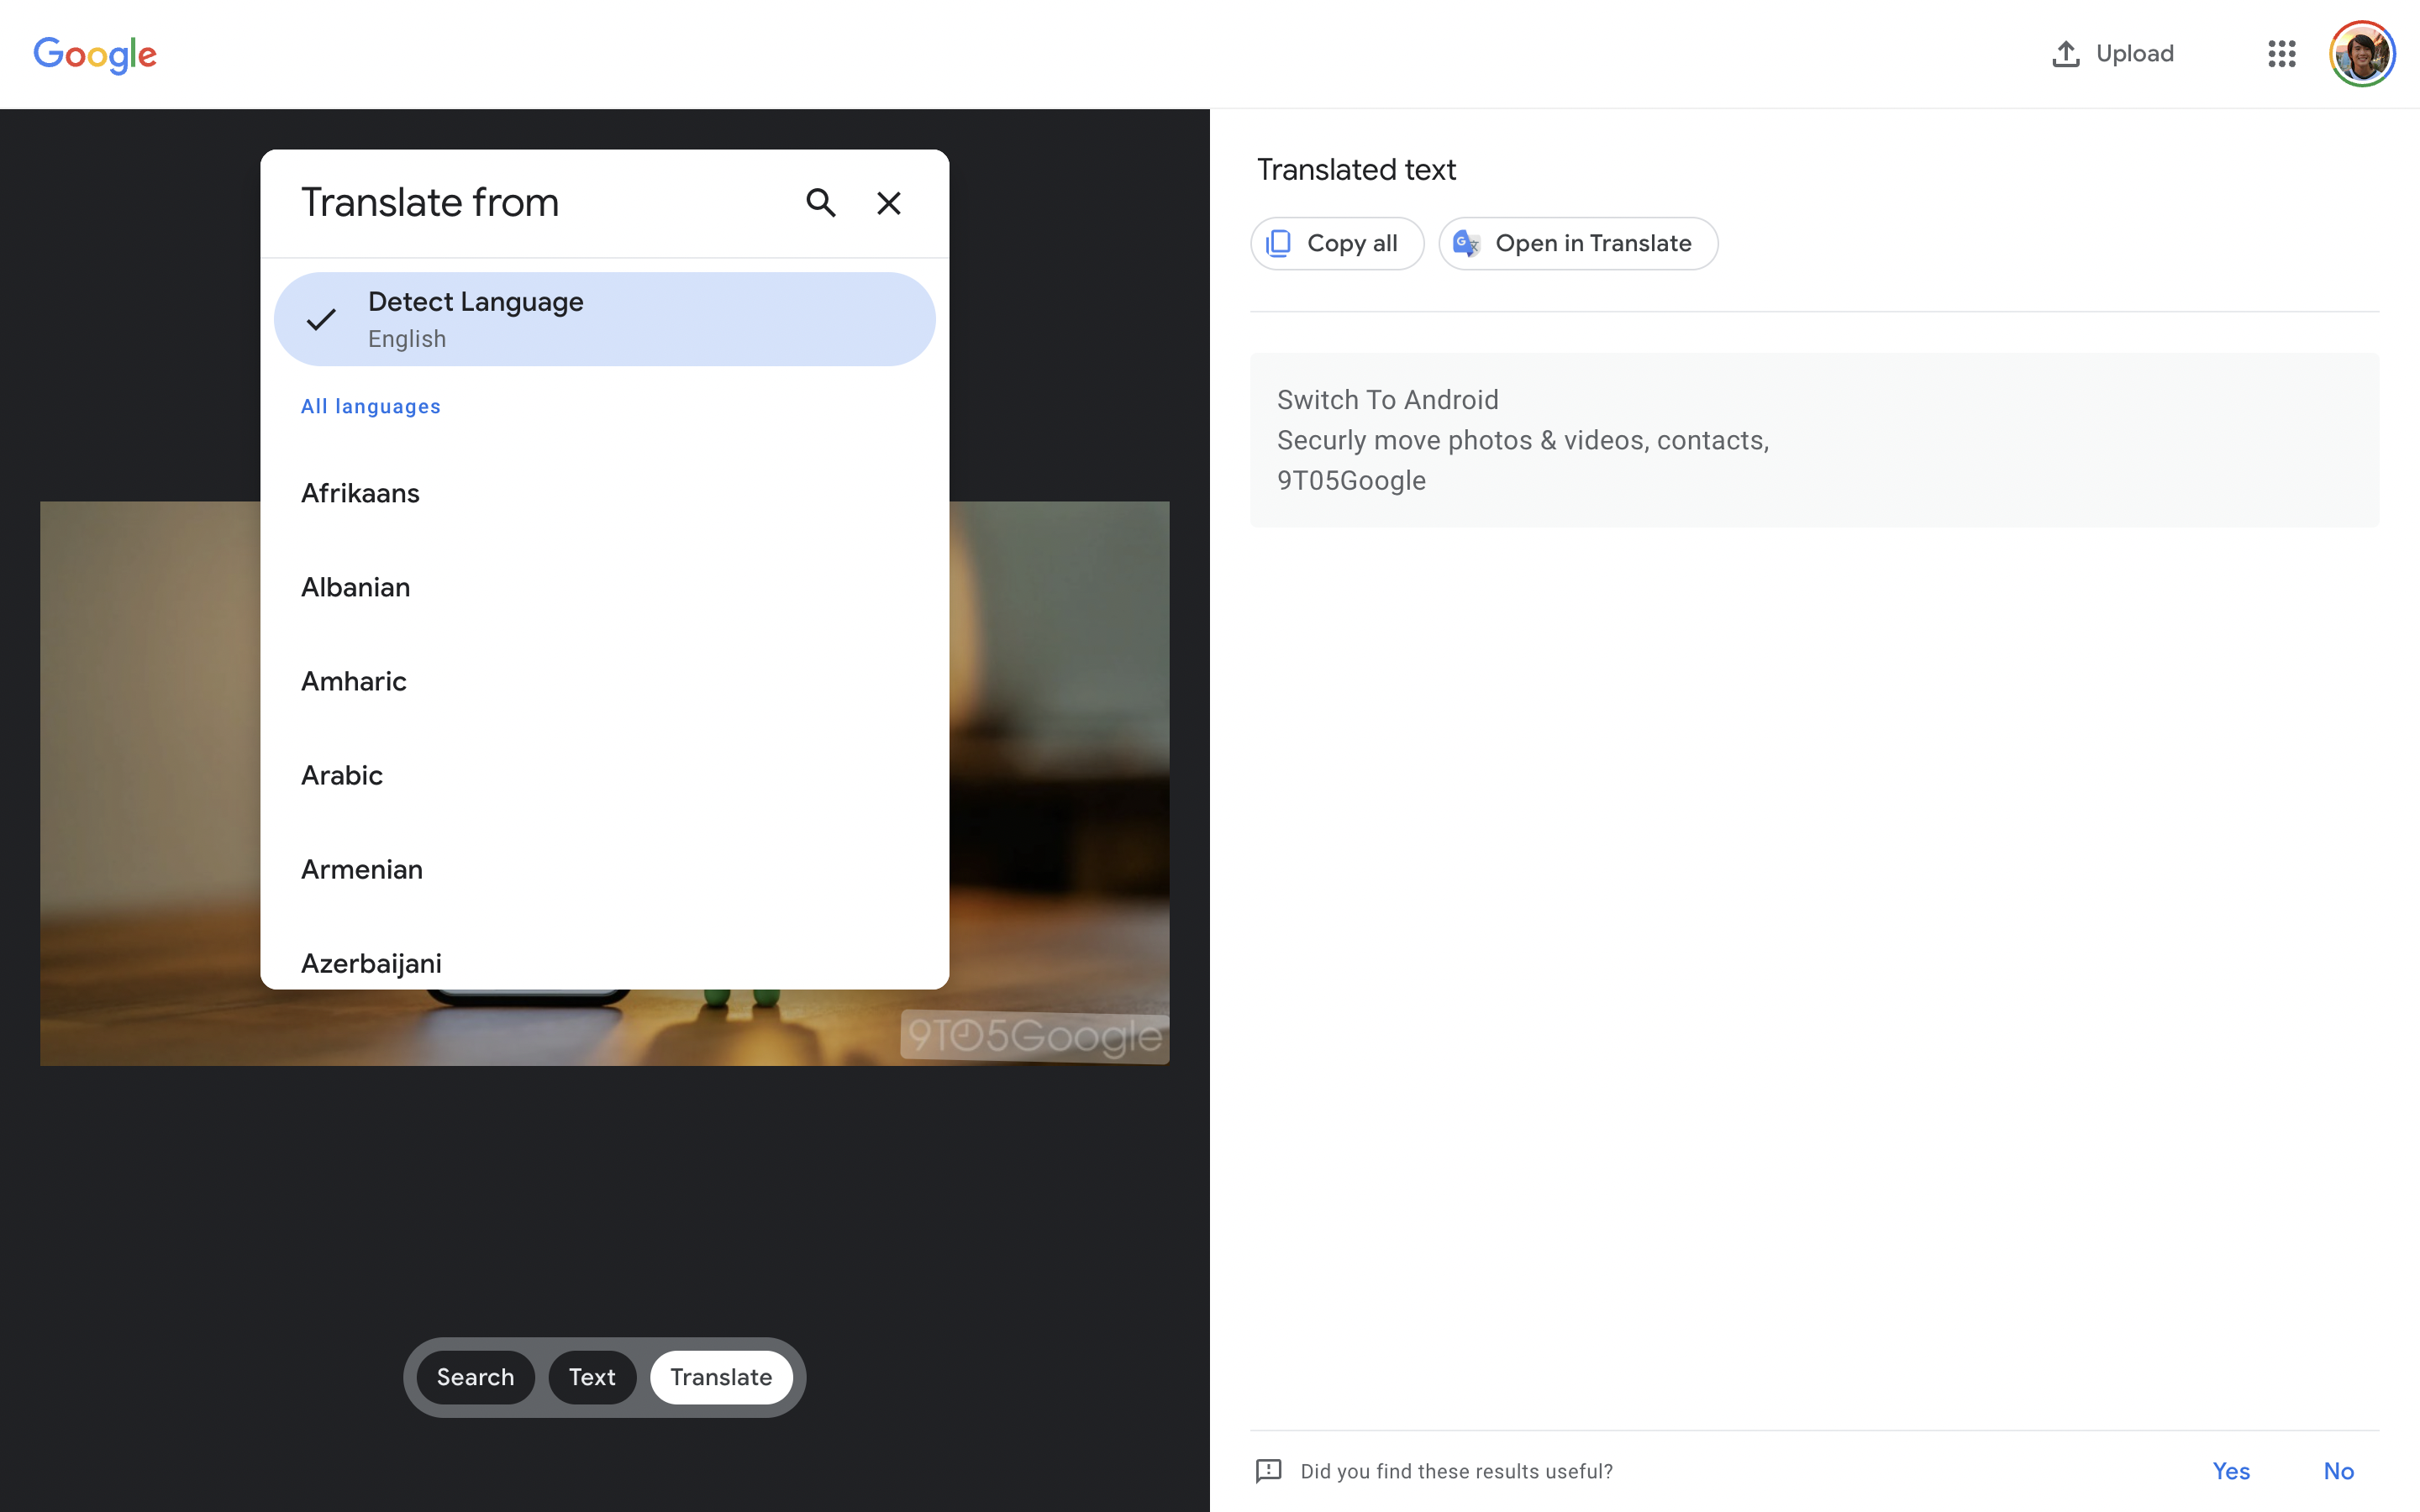Select Armenian in the language list
The width and height of the screenshot is (2420, 1512).
362,869
